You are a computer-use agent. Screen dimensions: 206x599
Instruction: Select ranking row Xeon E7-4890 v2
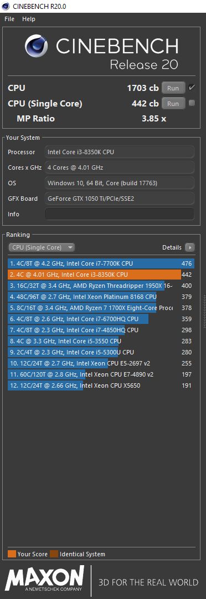click(x=101, y=374)
